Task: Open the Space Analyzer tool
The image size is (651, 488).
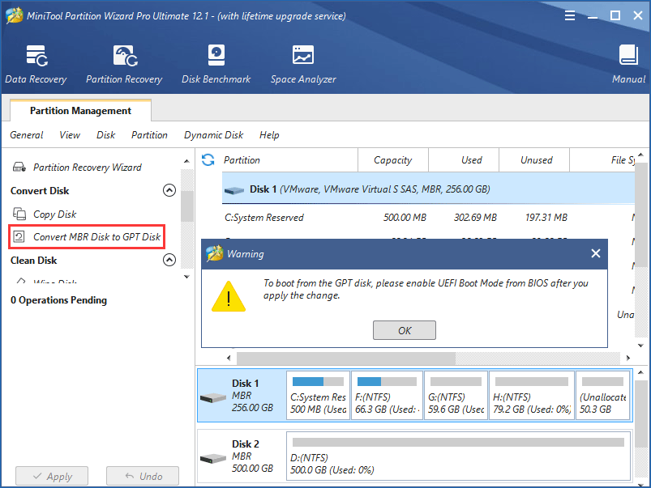Action: pos(303,64)
